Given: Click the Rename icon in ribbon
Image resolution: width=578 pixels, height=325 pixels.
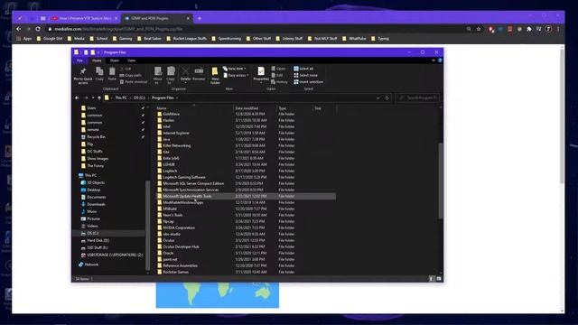Looking at the screenshot, I should (x=199, y=74).
